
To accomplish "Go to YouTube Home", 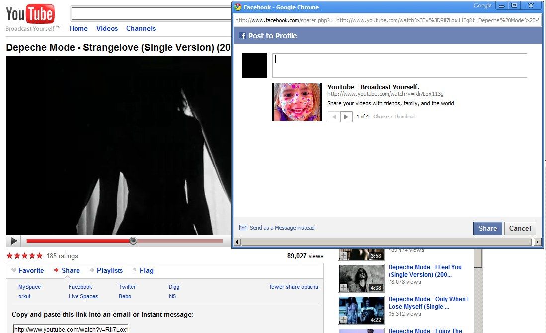I will (x=78, y=28).
